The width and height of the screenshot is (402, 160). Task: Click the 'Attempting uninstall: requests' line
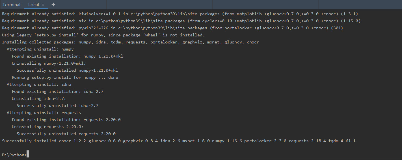pos(44,113)
